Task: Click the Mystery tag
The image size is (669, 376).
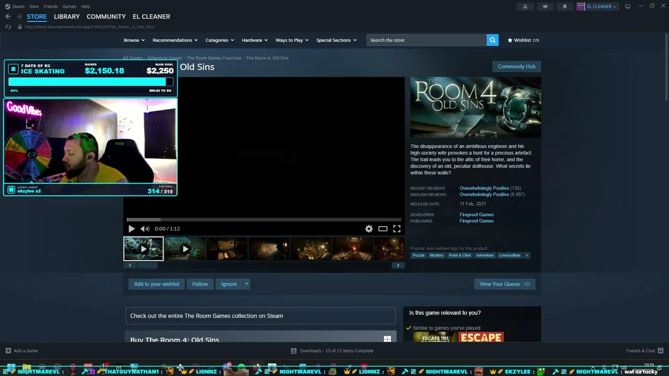Action: [436, 255]
